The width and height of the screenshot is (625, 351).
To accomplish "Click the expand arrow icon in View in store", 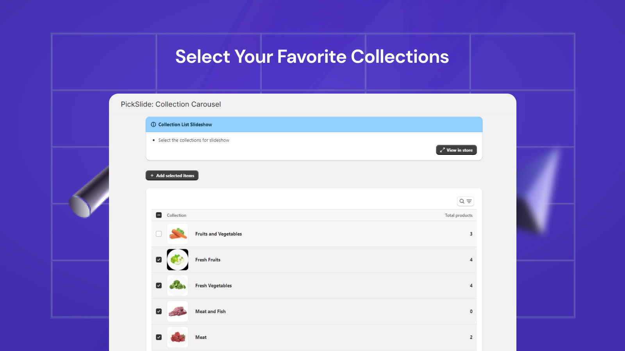I will [442, 150].
